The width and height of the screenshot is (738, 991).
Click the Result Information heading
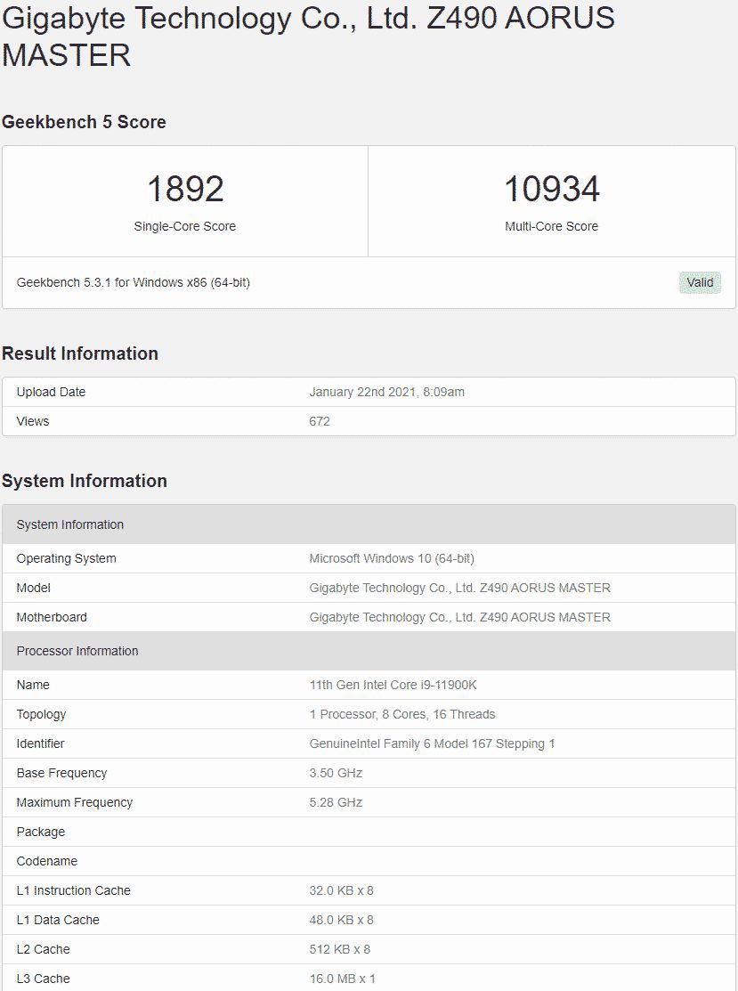click(80, 353)
